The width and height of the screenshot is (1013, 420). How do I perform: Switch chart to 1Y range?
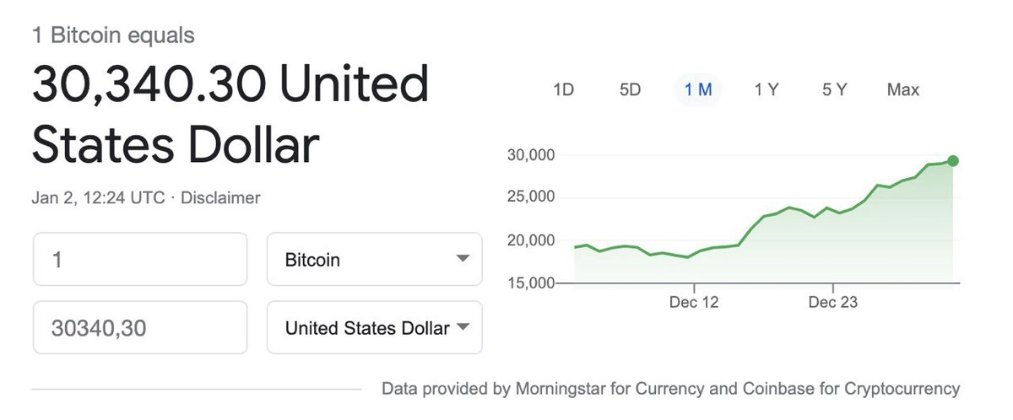(x=767, y=89)
